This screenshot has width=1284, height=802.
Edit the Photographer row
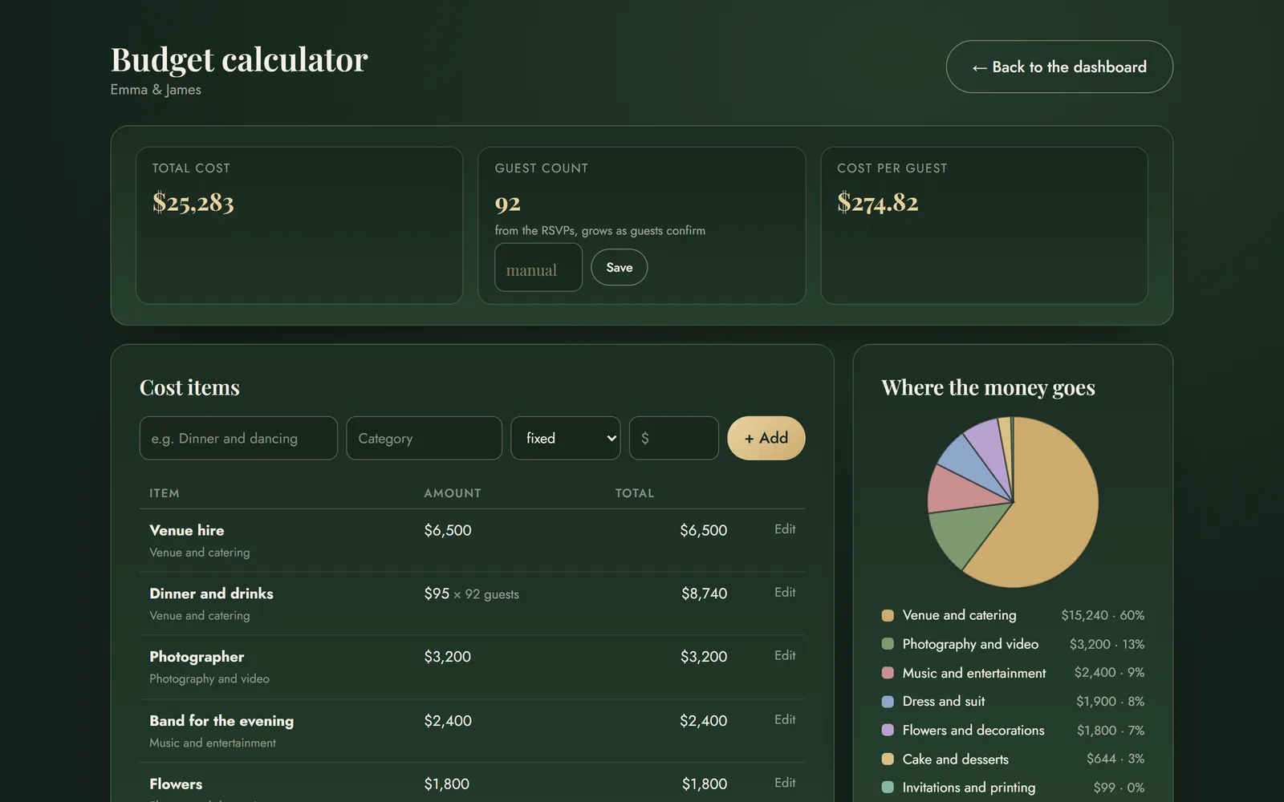click(785, 656)
